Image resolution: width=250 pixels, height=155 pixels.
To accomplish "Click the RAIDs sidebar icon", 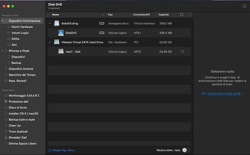I will [9, 39].
